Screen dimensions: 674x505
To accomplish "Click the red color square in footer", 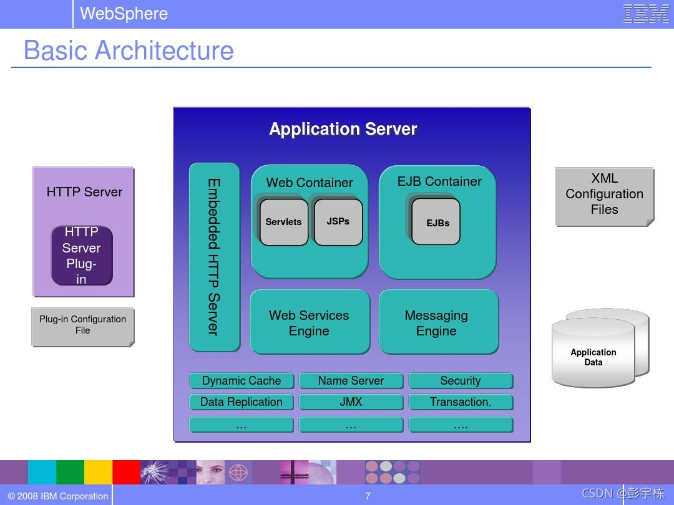I will point(126,473).
